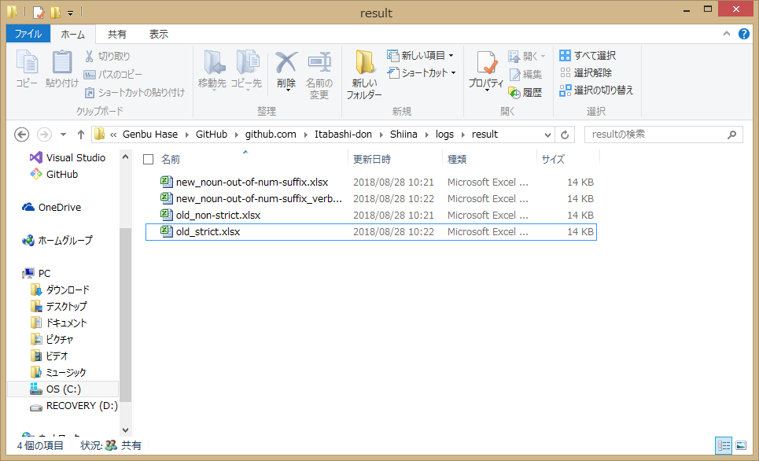Refresh the address bar location
The width and height of the screenshot is (759, 461).
566,135
